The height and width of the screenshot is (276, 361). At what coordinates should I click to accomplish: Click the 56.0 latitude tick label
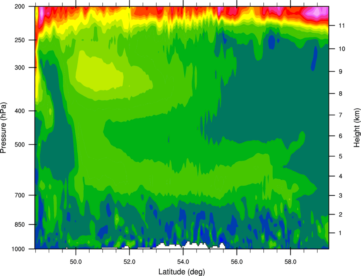(x=237, y=262)
